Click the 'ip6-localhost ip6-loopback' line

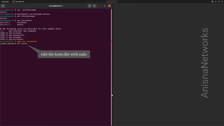tap(18, 31)
